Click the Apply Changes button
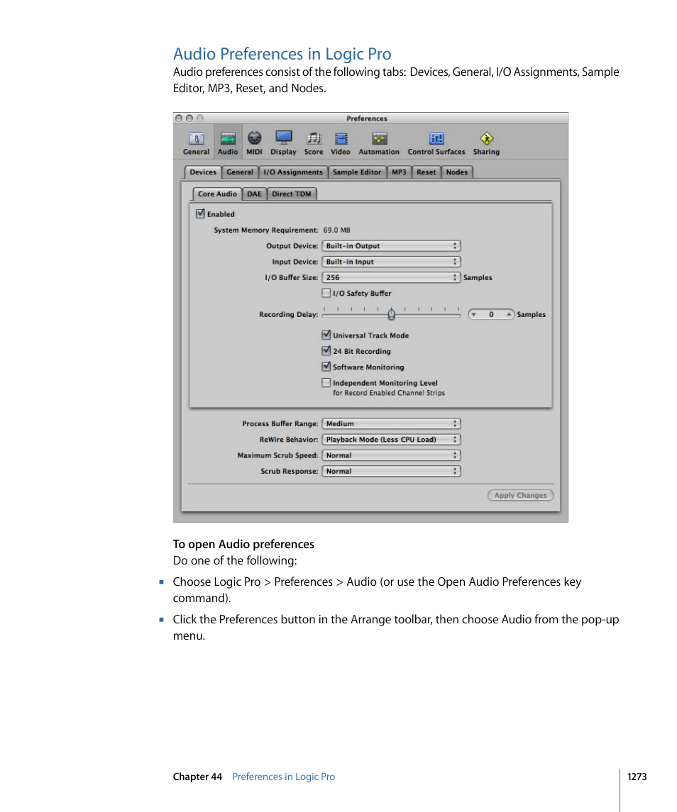This screenshot has height=812, width=677. pyautogui.click(x=520, y=495)
